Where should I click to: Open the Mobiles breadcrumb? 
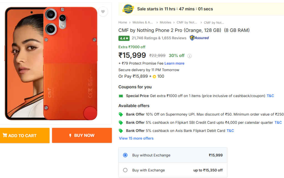(x=166, y=22)
